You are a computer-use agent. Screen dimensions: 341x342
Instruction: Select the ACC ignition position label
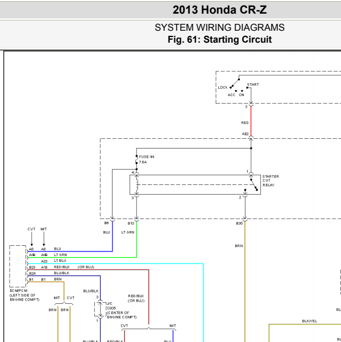point(231,95)
